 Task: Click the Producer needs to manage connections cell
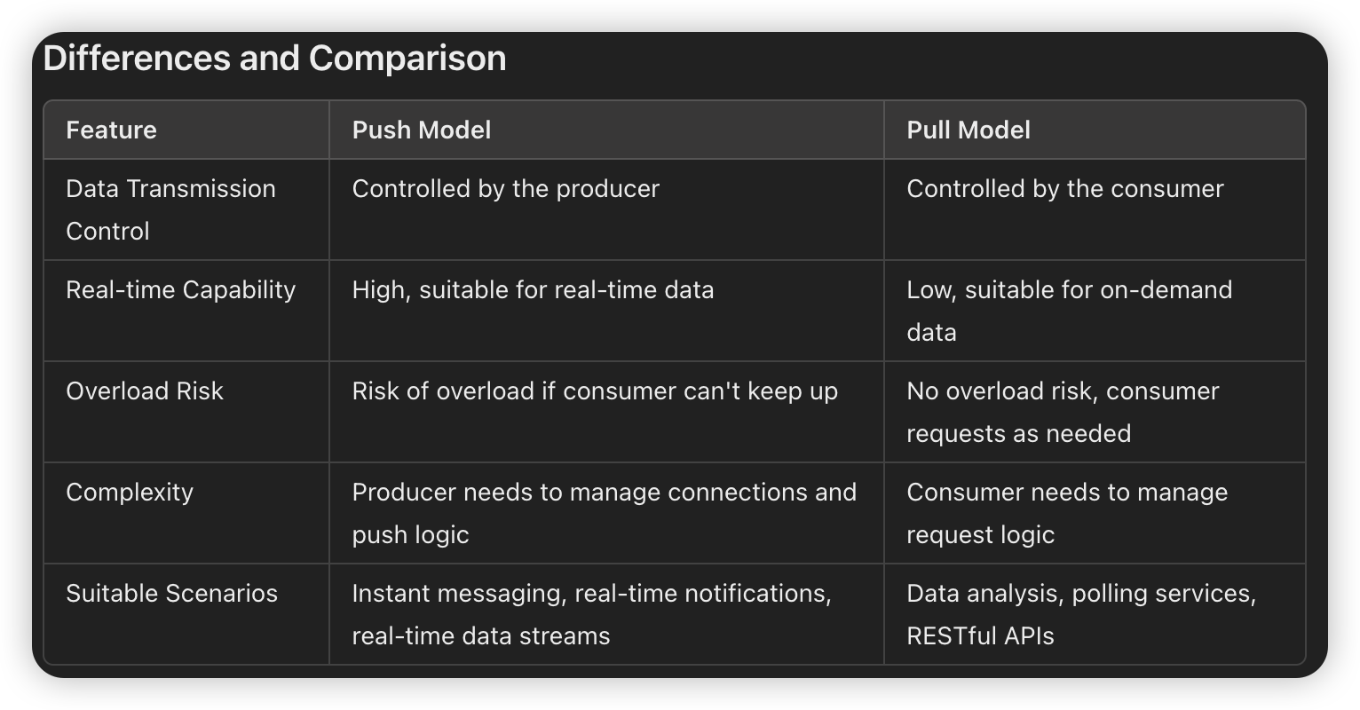click(606, 513)
